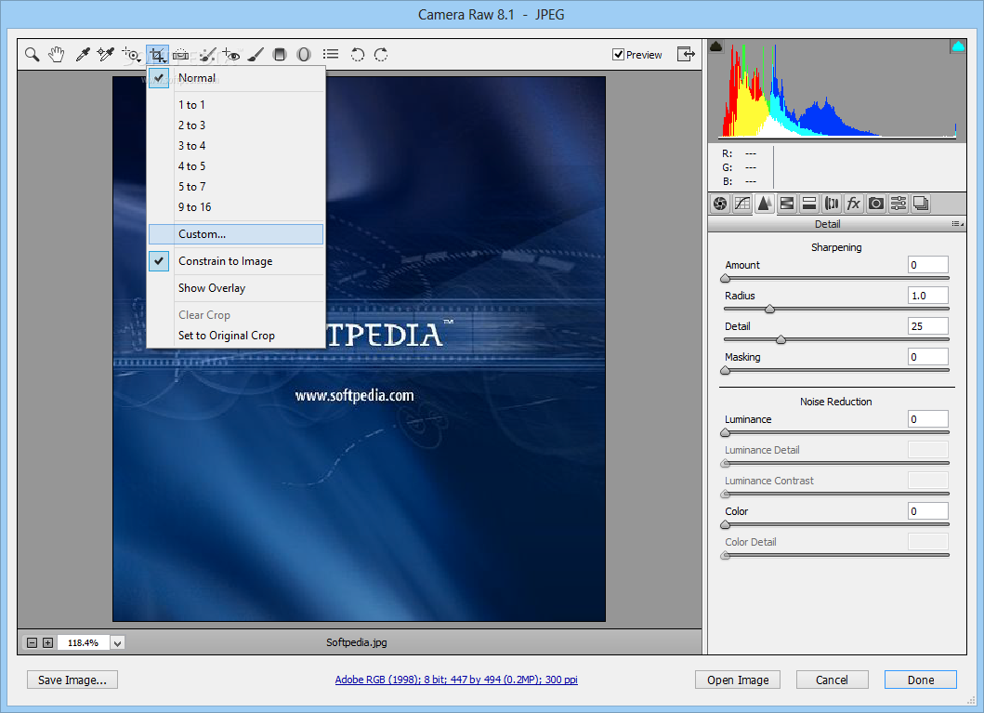
Task: Click the Color noise reduction slider handle
Action: (726, 524)
